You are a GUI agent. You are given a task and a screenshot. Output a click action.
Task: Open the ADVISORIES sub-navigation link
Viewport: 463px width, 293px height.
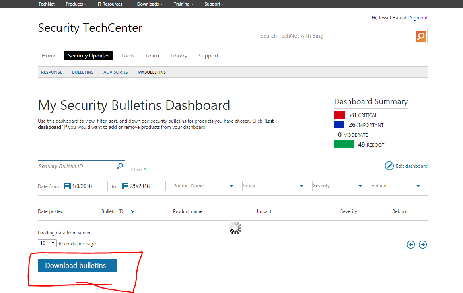click(116, 72)
